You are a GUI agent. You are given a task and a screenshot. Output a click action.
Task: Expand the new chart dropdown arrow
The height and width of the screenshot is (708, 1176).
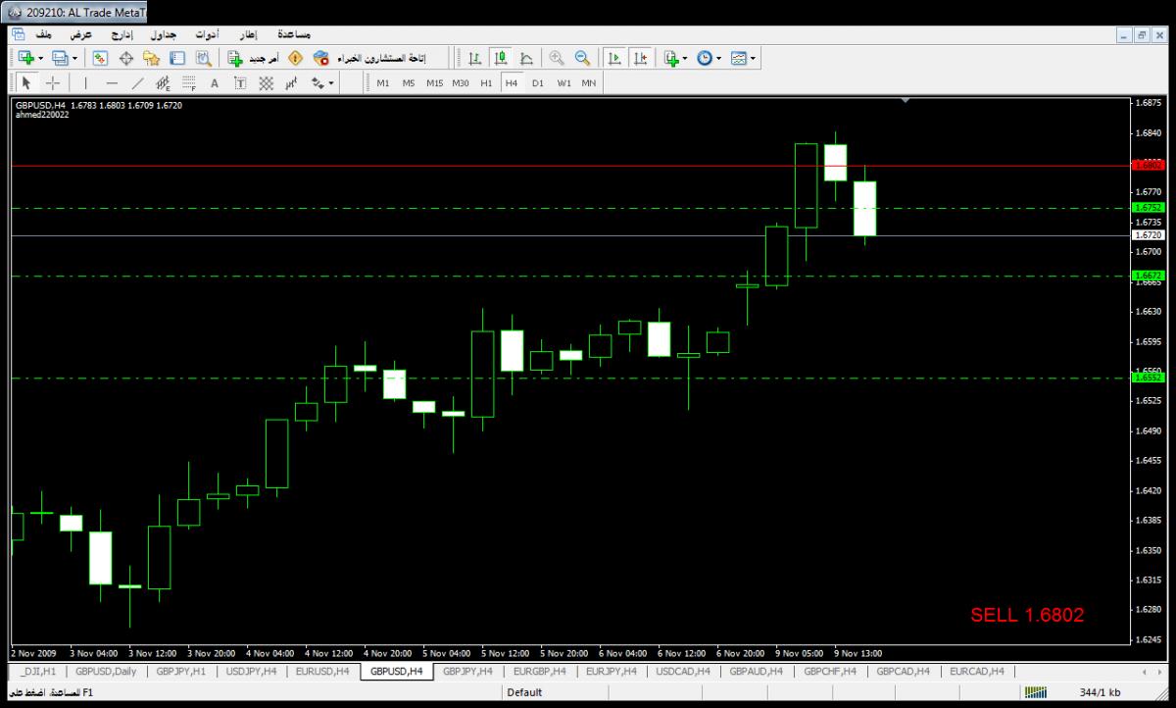point(40,59)
